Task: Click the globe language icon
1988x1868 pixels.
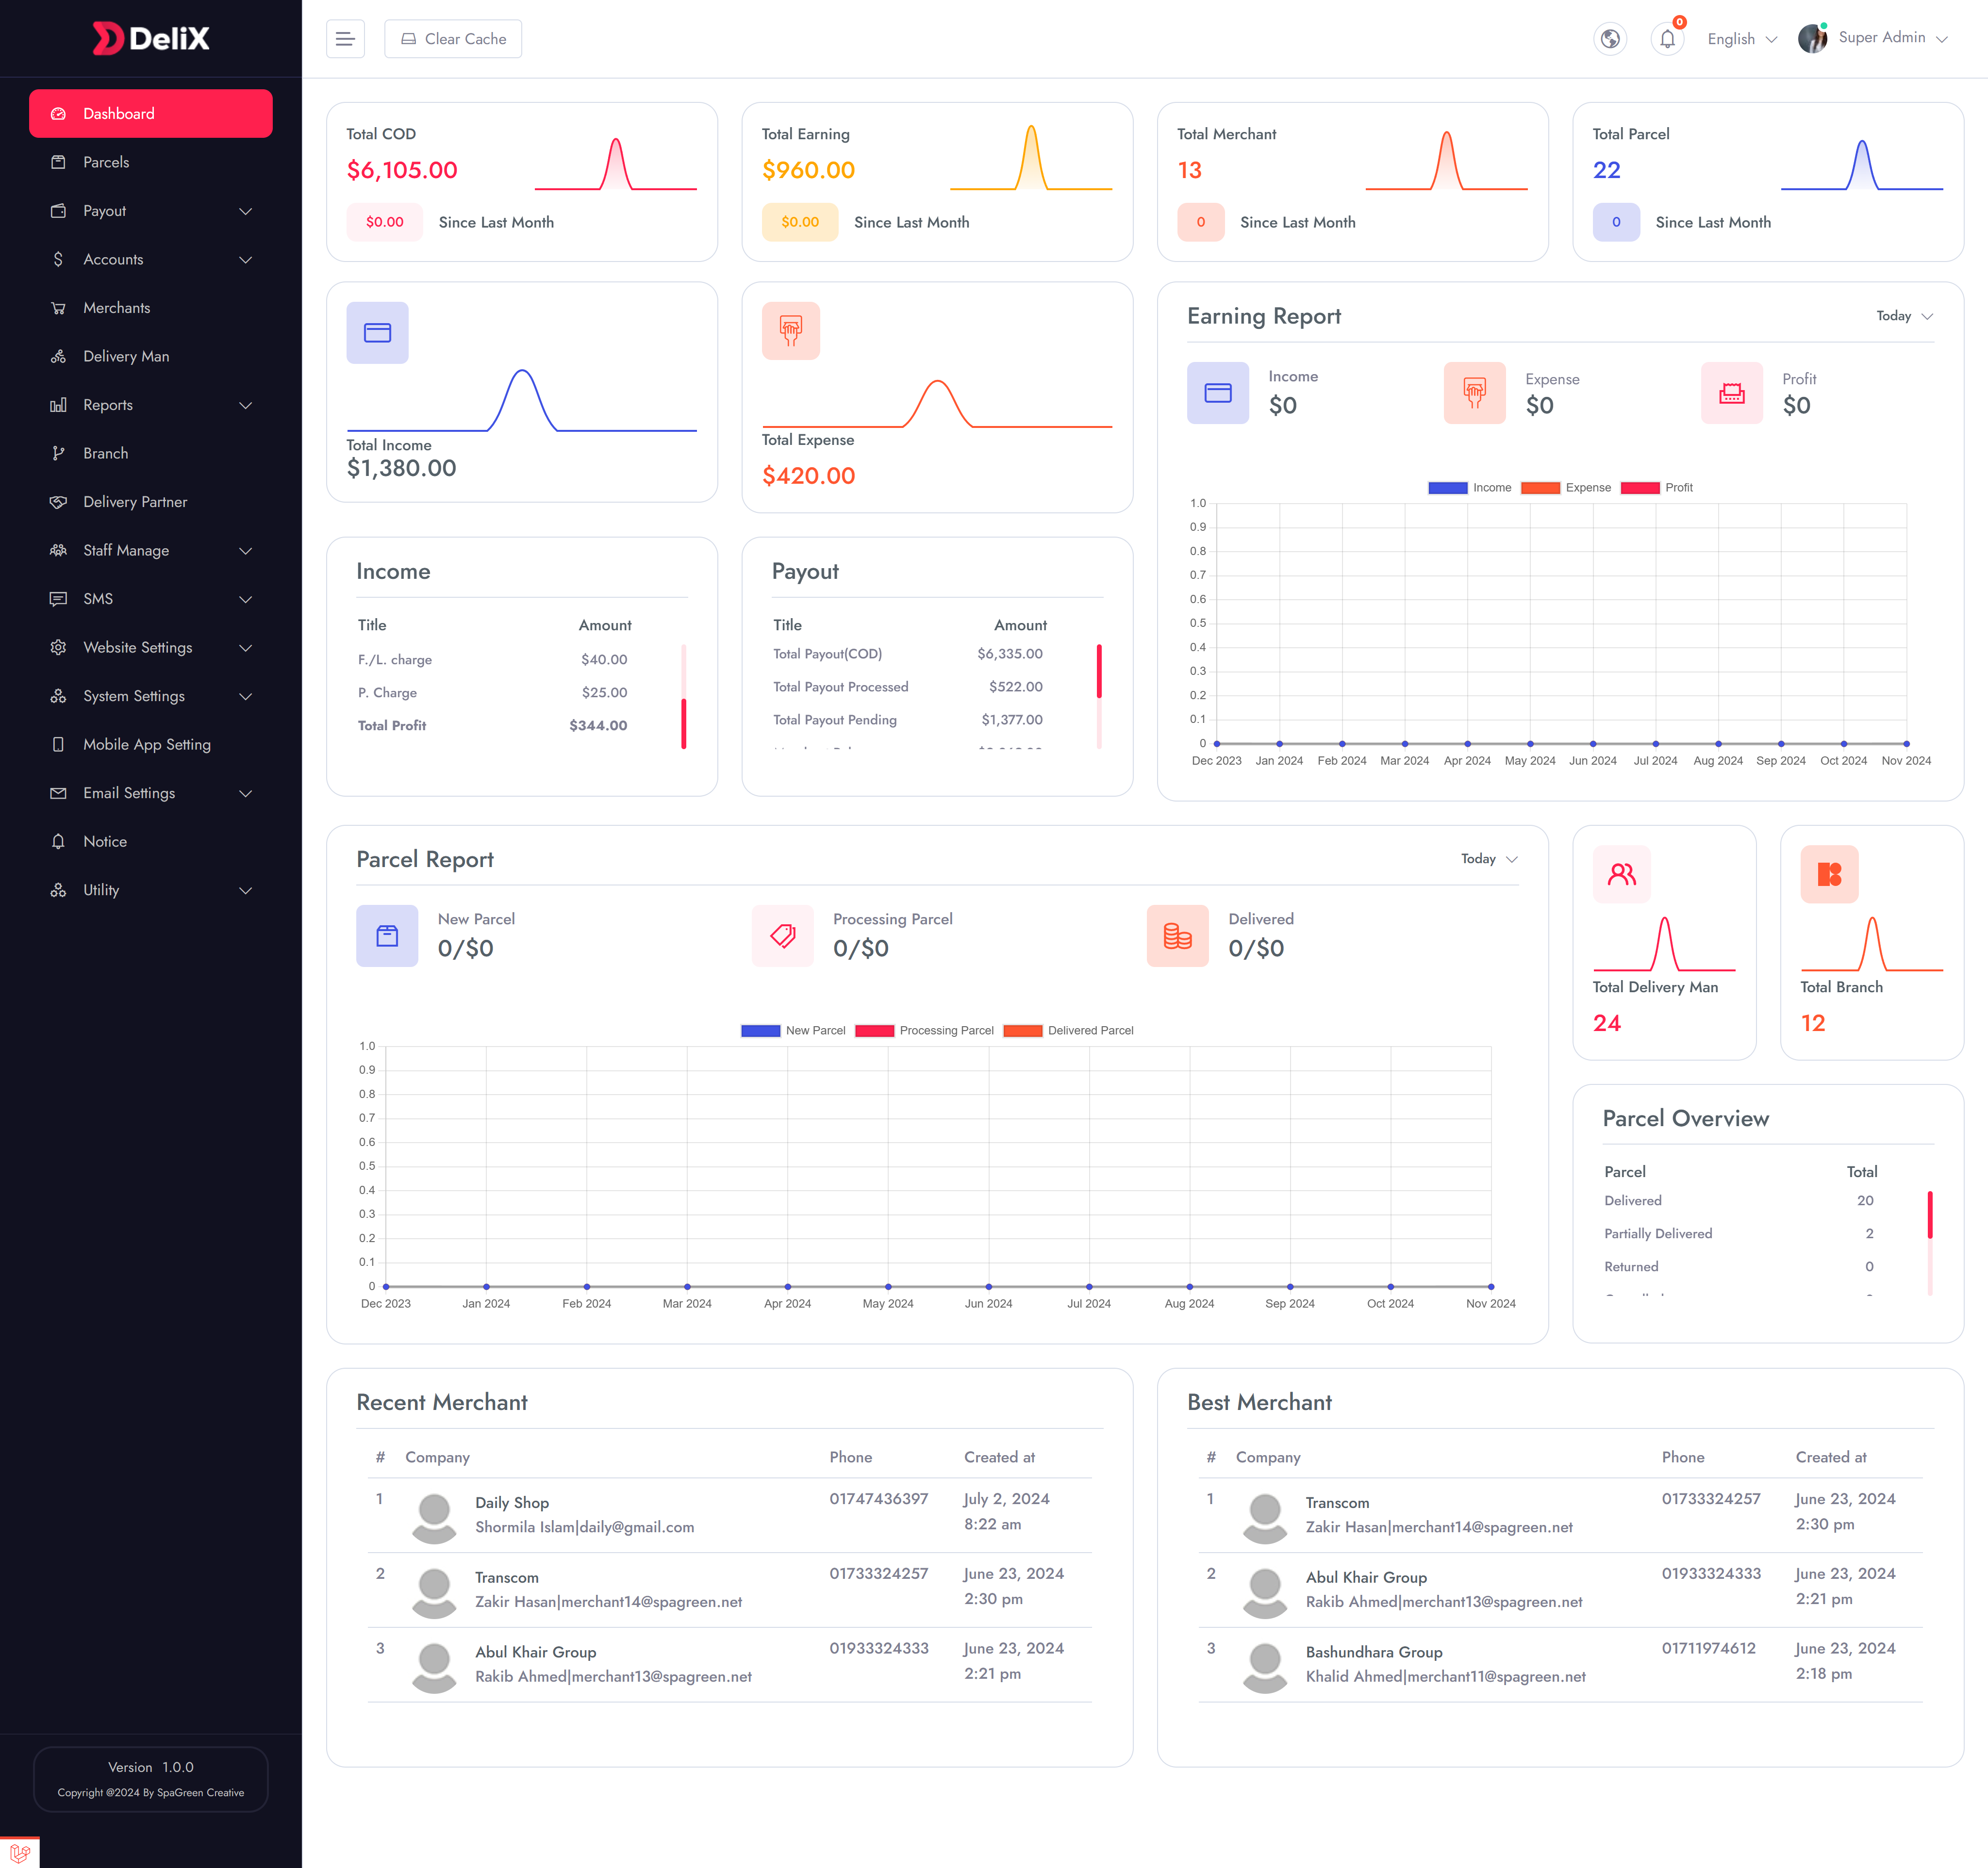Action: pos(1609,39)
